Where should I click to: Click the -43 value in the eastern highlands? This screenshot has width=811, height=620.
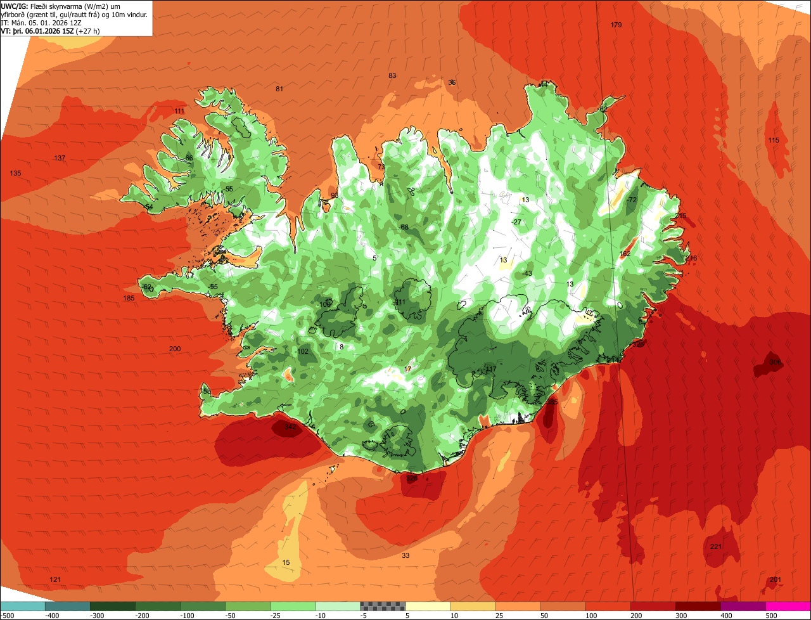coord(527,273)
